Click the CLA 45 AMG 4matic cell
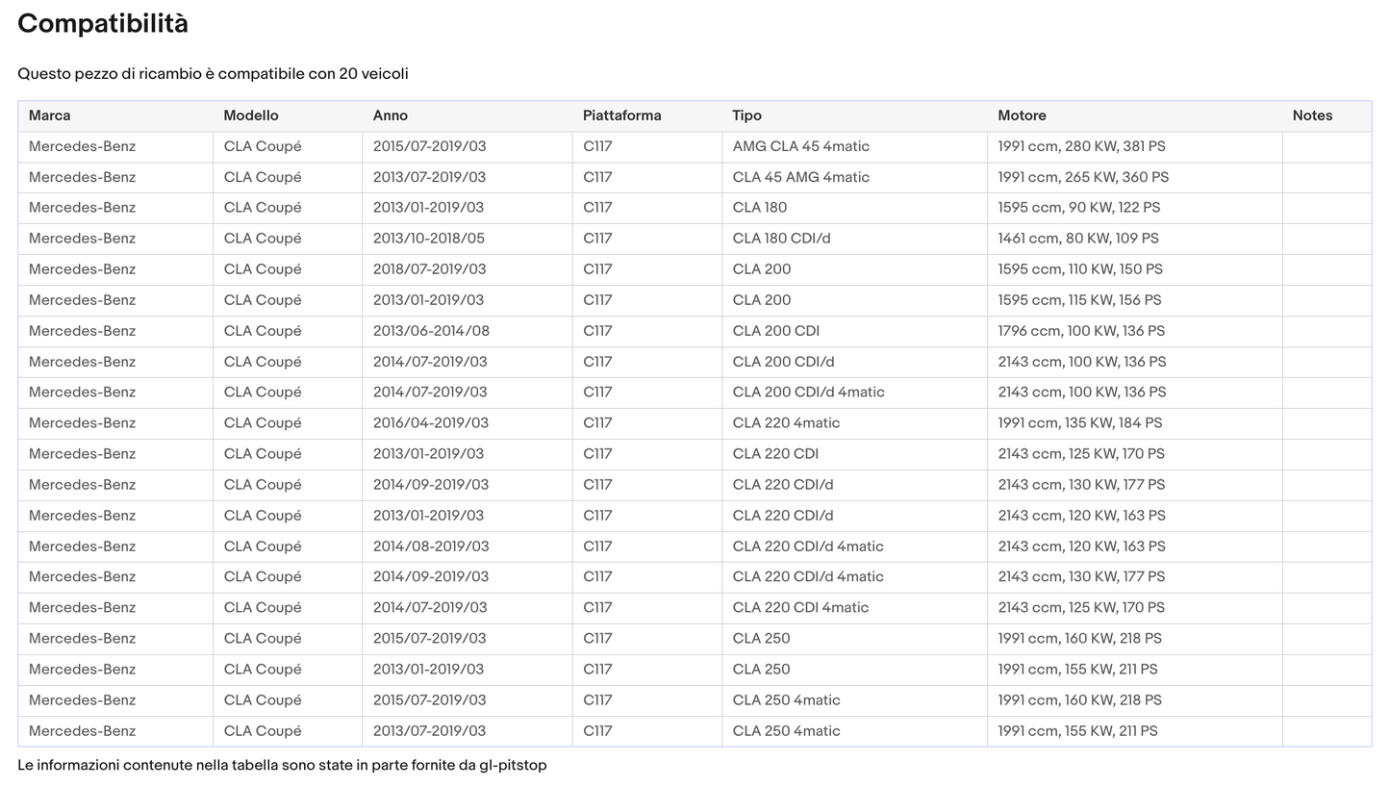The width and height of the screenshot is (1390, 787). (800, 177)
